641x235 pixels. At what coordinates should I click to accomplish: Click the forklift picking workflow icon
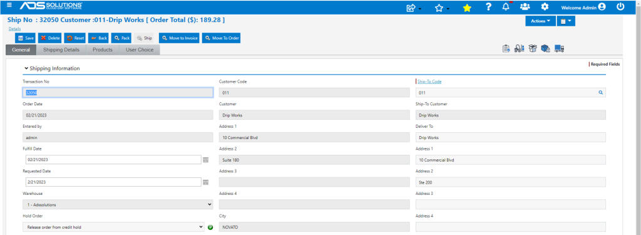[x=519, y=48]
